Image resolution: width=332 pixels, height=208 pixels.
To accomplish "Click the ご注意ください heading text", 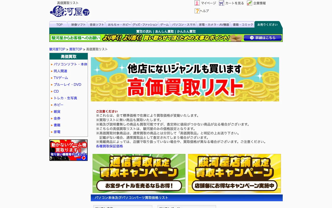I will [107, 111].
